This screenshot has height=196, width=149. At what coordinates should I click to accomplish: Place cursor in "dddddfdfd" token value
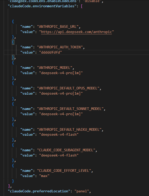click(x=50, y=52)
